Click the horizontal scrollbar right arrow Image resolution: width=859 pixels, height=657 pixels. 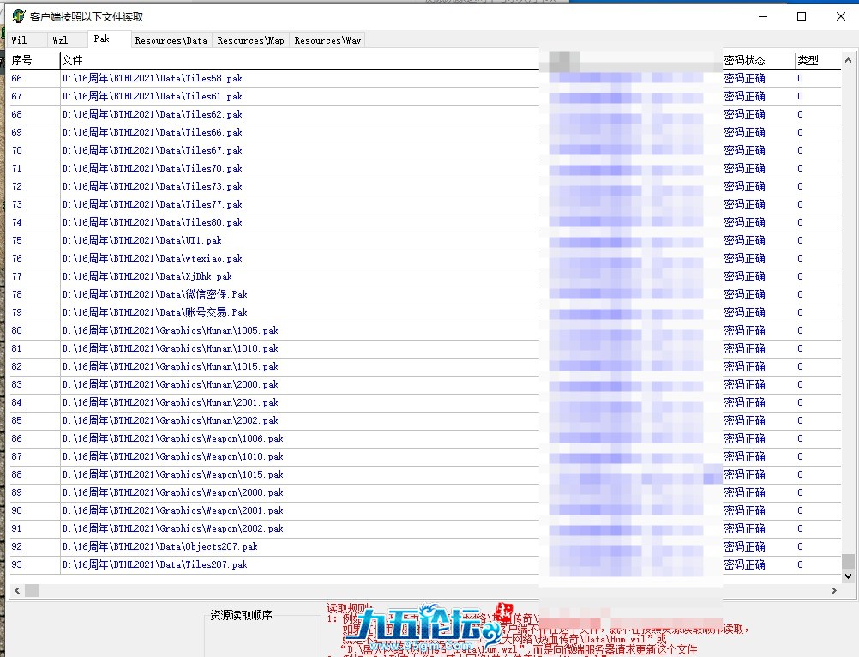tap(834, 590)
